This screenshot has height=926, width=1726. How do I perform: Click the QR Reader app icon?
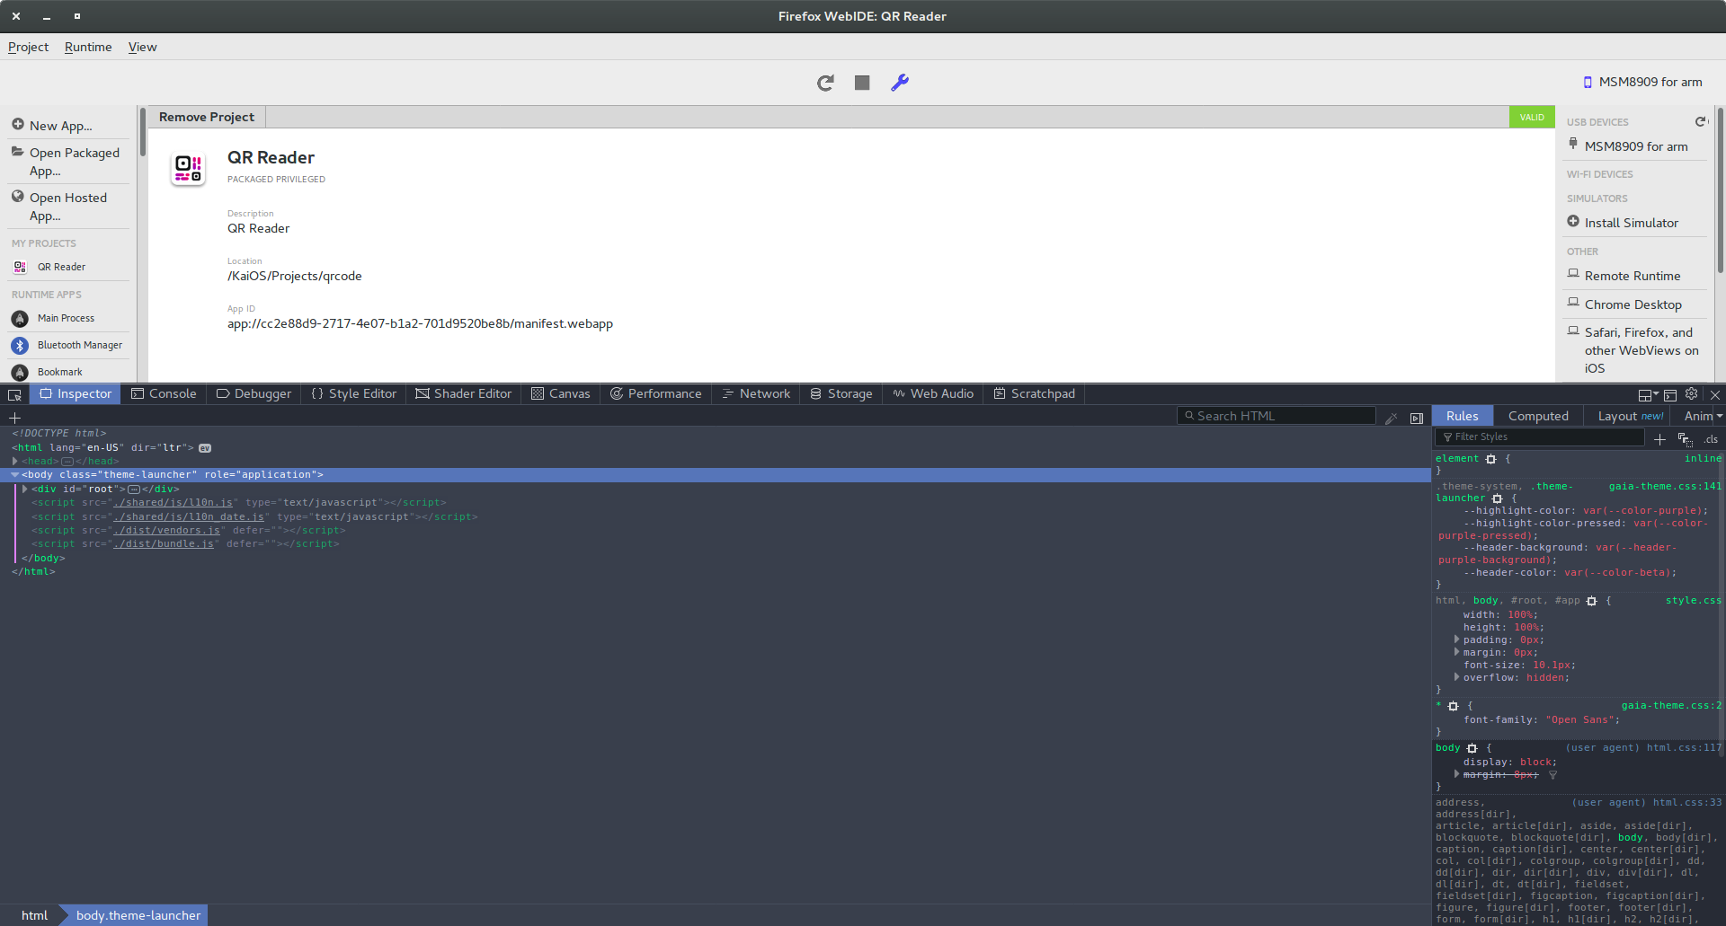click(x=189, y=168)
